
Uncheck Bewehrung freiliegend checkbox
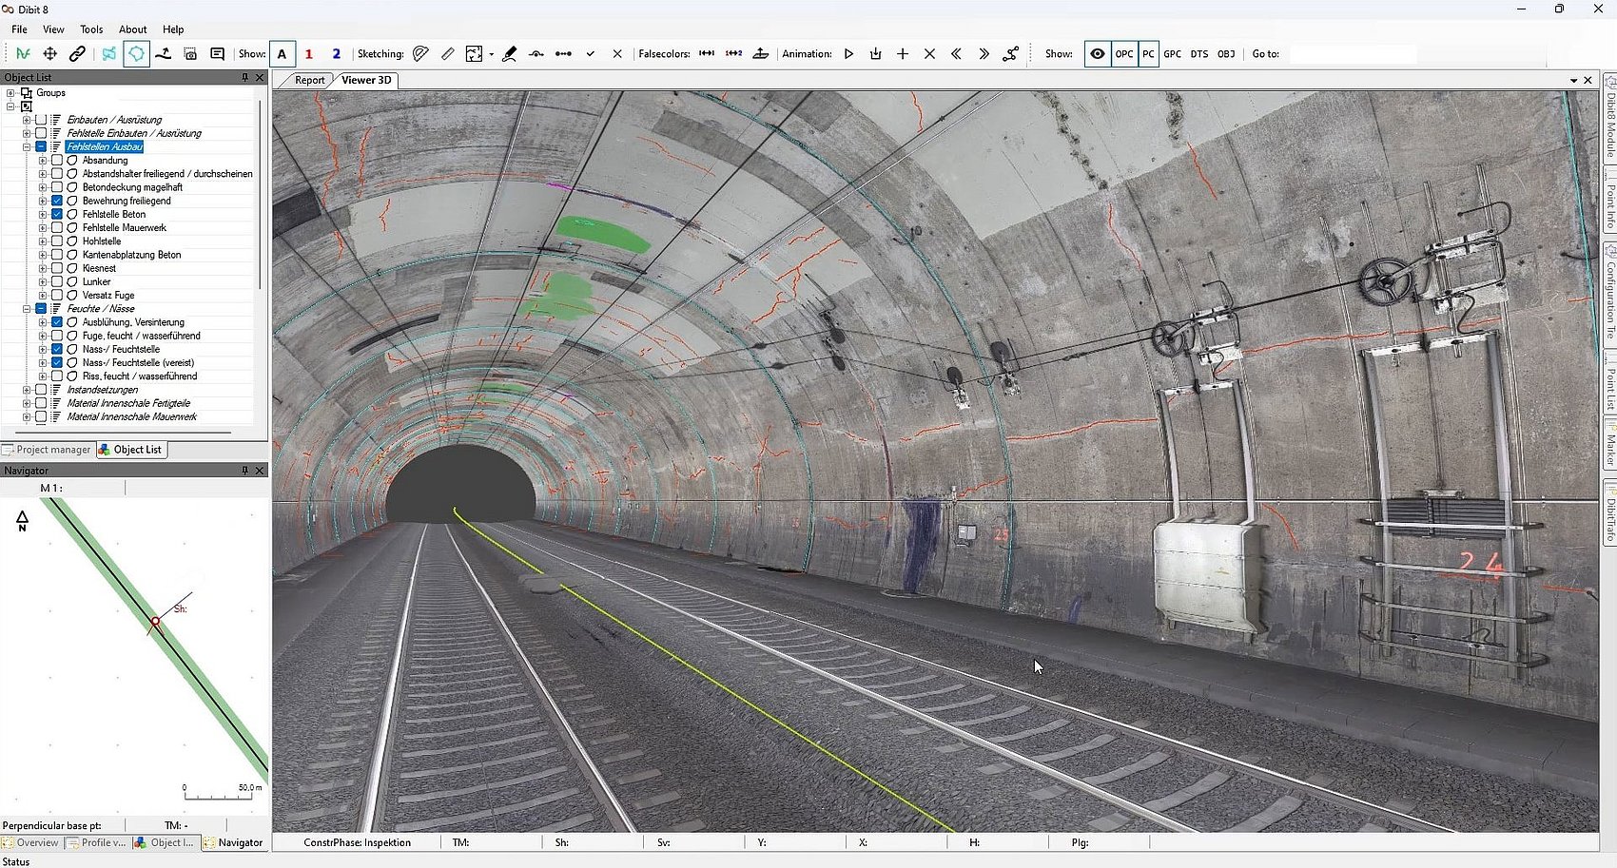pos(57,201)
